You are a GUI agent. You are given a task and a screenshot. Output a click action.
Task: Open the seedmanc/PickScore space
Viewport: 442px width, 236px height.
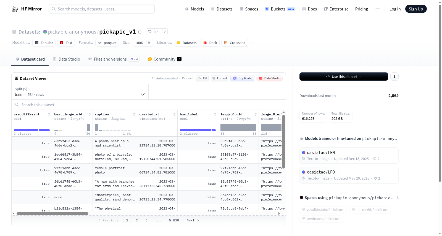[321, 219]
